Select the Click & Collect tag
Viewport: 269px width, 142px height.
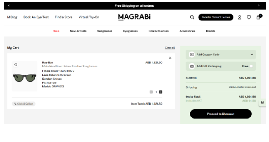pos(24,104)
